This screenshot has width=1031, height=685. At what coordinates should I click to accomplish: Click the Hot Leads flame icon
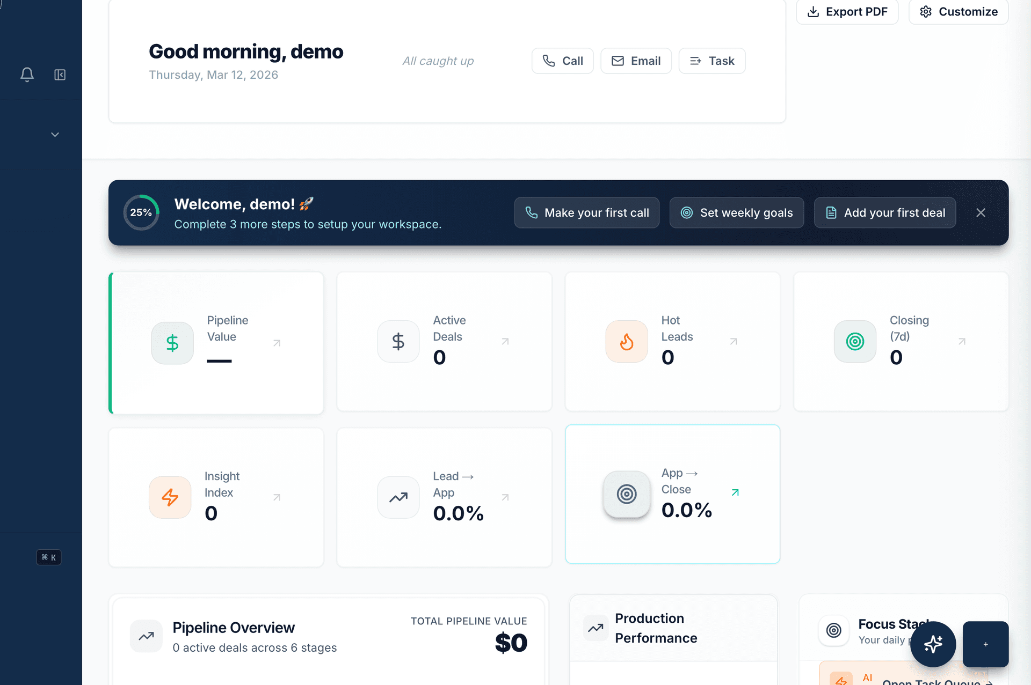626,341
